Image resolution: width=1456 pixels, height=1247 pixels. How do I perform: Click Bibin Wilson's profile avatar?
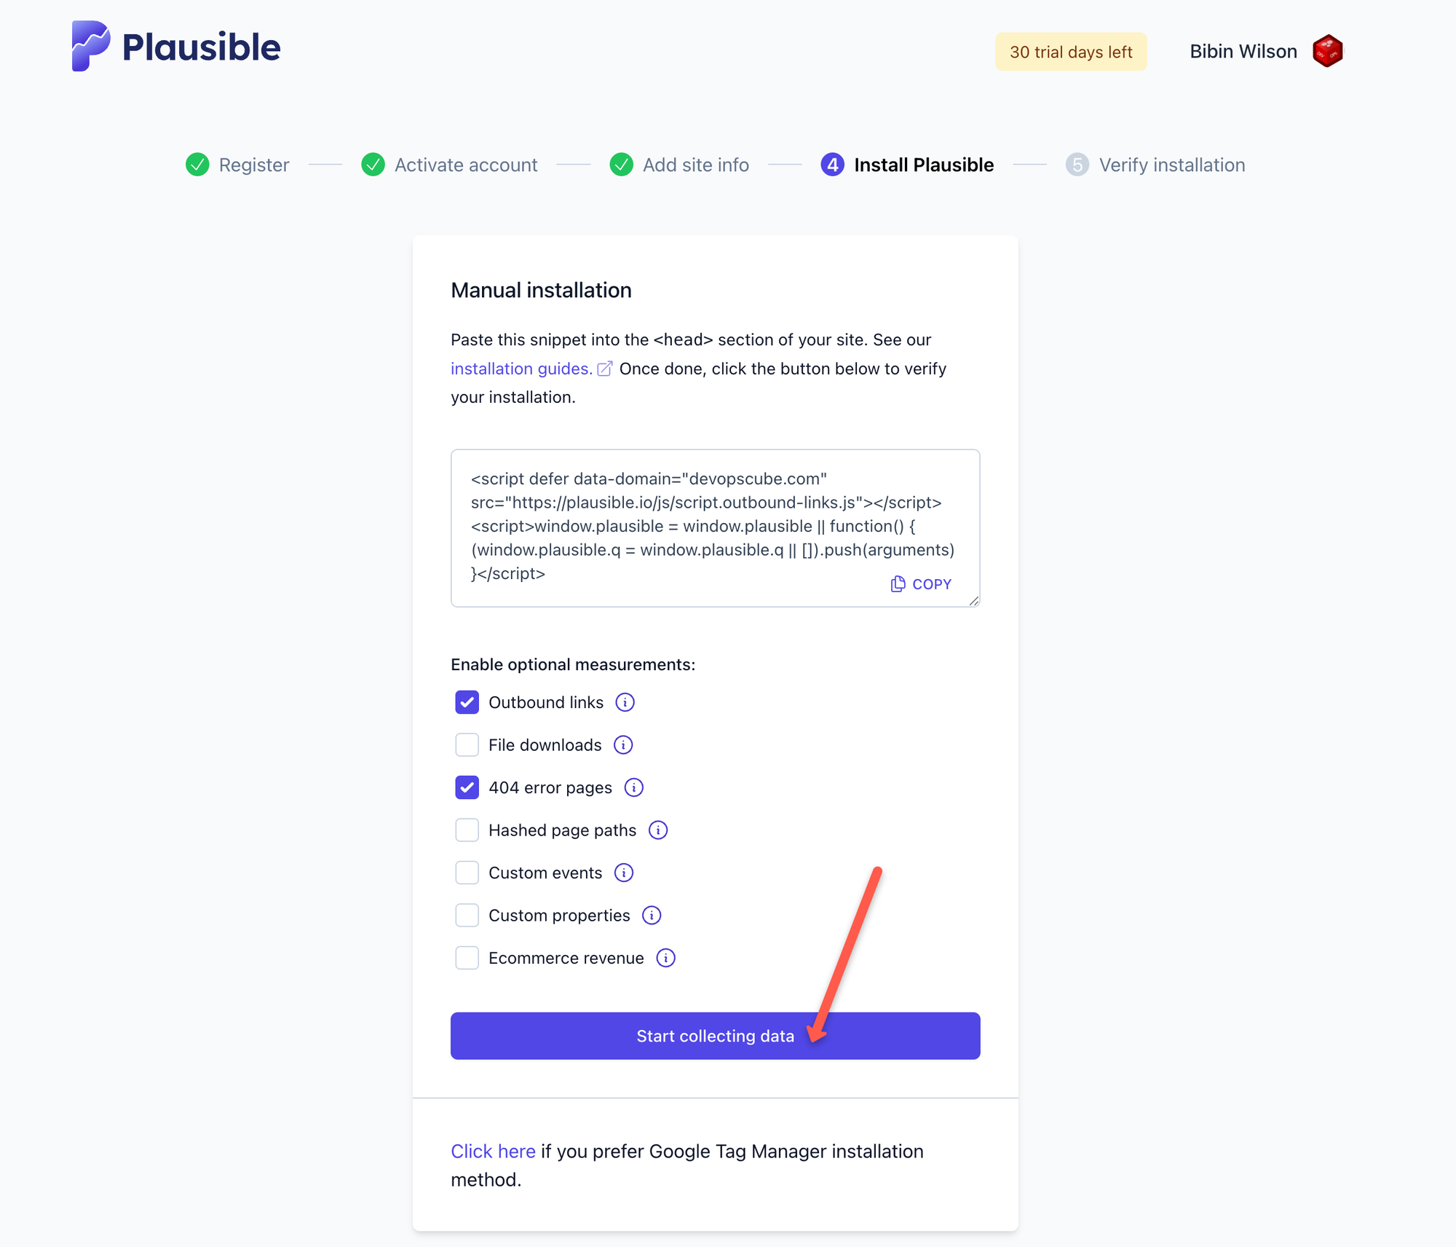1327,50
